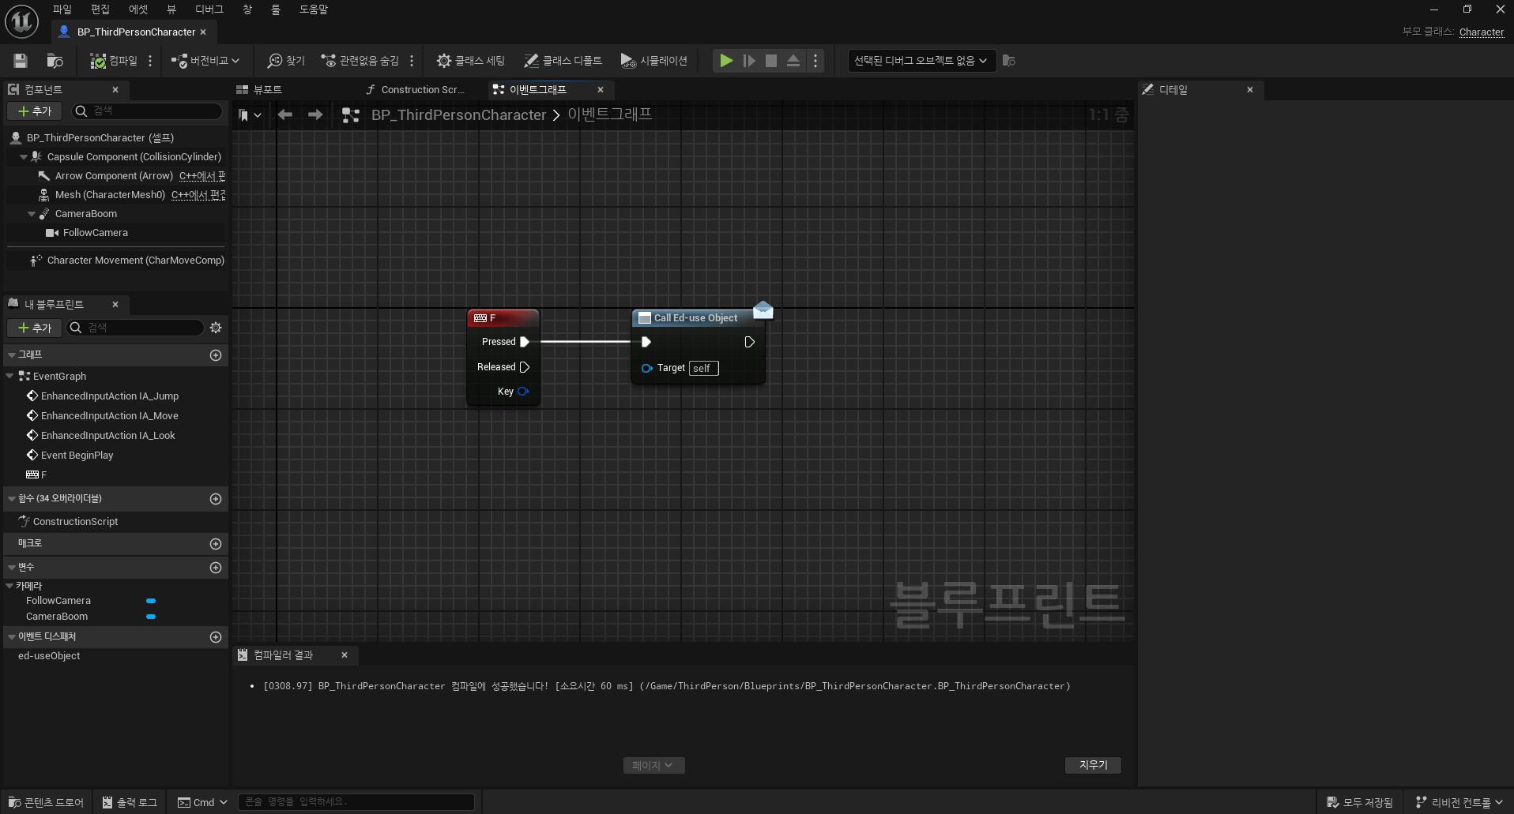The height and width of the screenshot is (814, 1514).
Task: Add a new component with 추가
Action: [35, 111]
